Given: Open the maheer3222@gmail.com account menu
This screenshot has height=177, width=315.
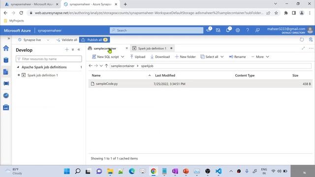Looking at the screenshot, I should [x=290, y=30].
